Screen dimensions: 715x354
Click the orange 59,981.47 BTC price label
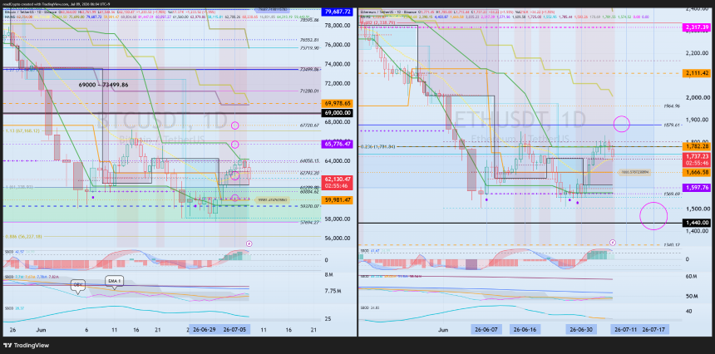click(x=338, y=199)
